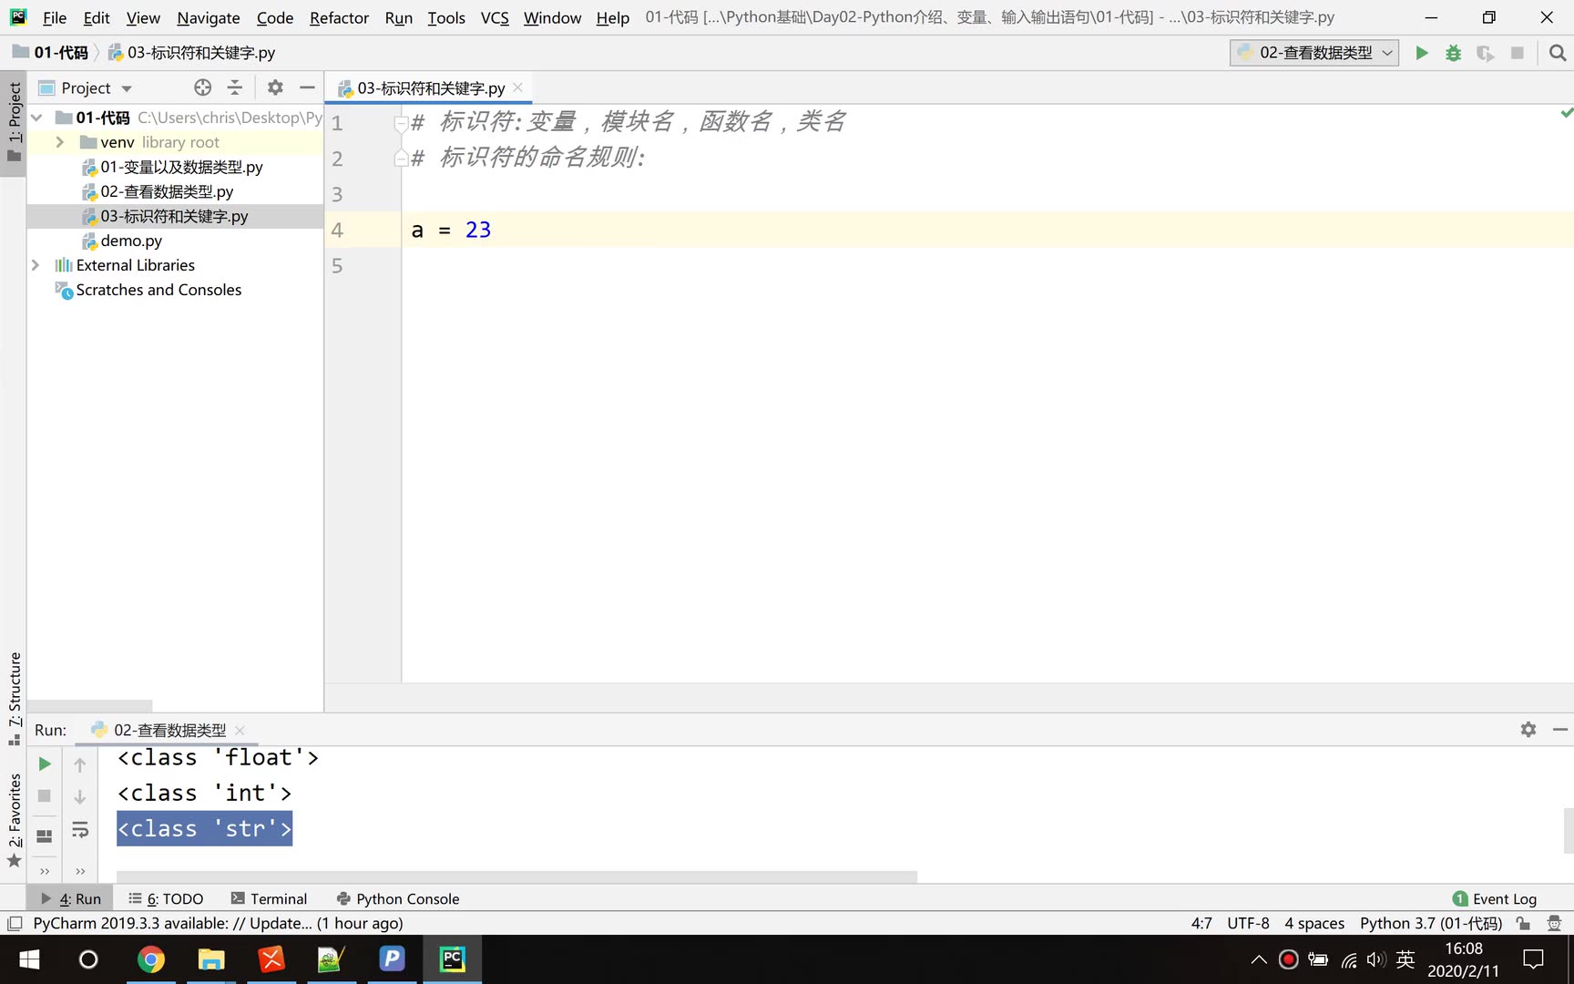Open the Python Console tab
1574x984 pixels.
[398, 898]
